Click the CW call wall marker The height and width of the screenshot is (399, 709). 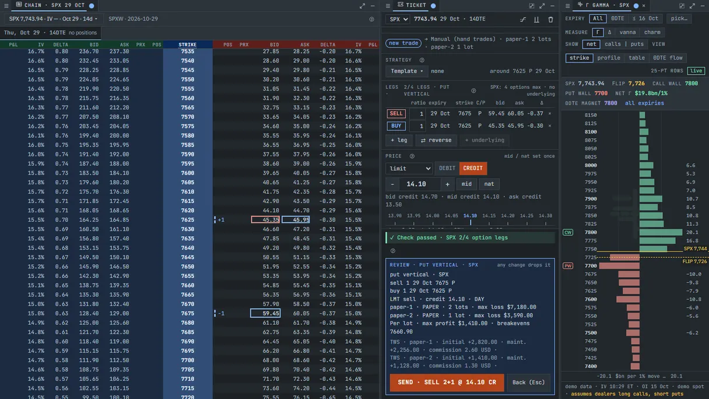click(x=568, y=232)
